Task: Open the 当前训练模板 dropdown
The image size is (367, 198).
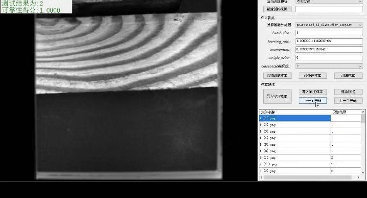Action: coord(329,1)
